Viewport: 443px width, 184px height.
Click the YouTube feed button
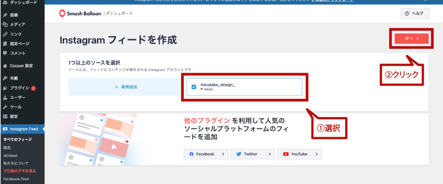[x=299, y=154]
